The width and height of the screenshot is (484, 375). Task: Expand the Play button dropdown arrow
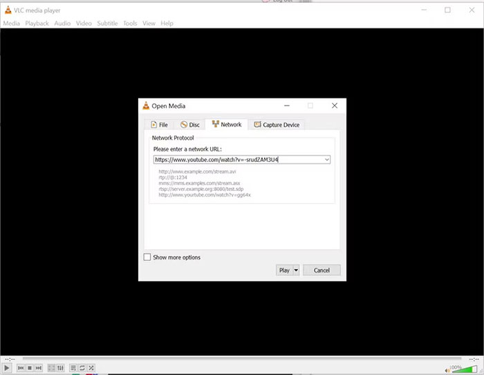[x=296, y=271]
